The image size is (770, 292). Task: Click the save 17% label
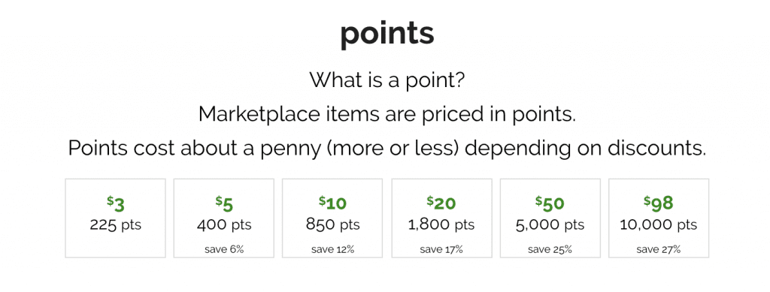pos(441,249)
